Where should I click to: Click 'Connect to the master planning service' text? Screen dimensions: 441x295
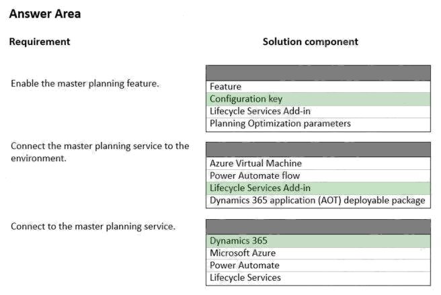[93, 226]
